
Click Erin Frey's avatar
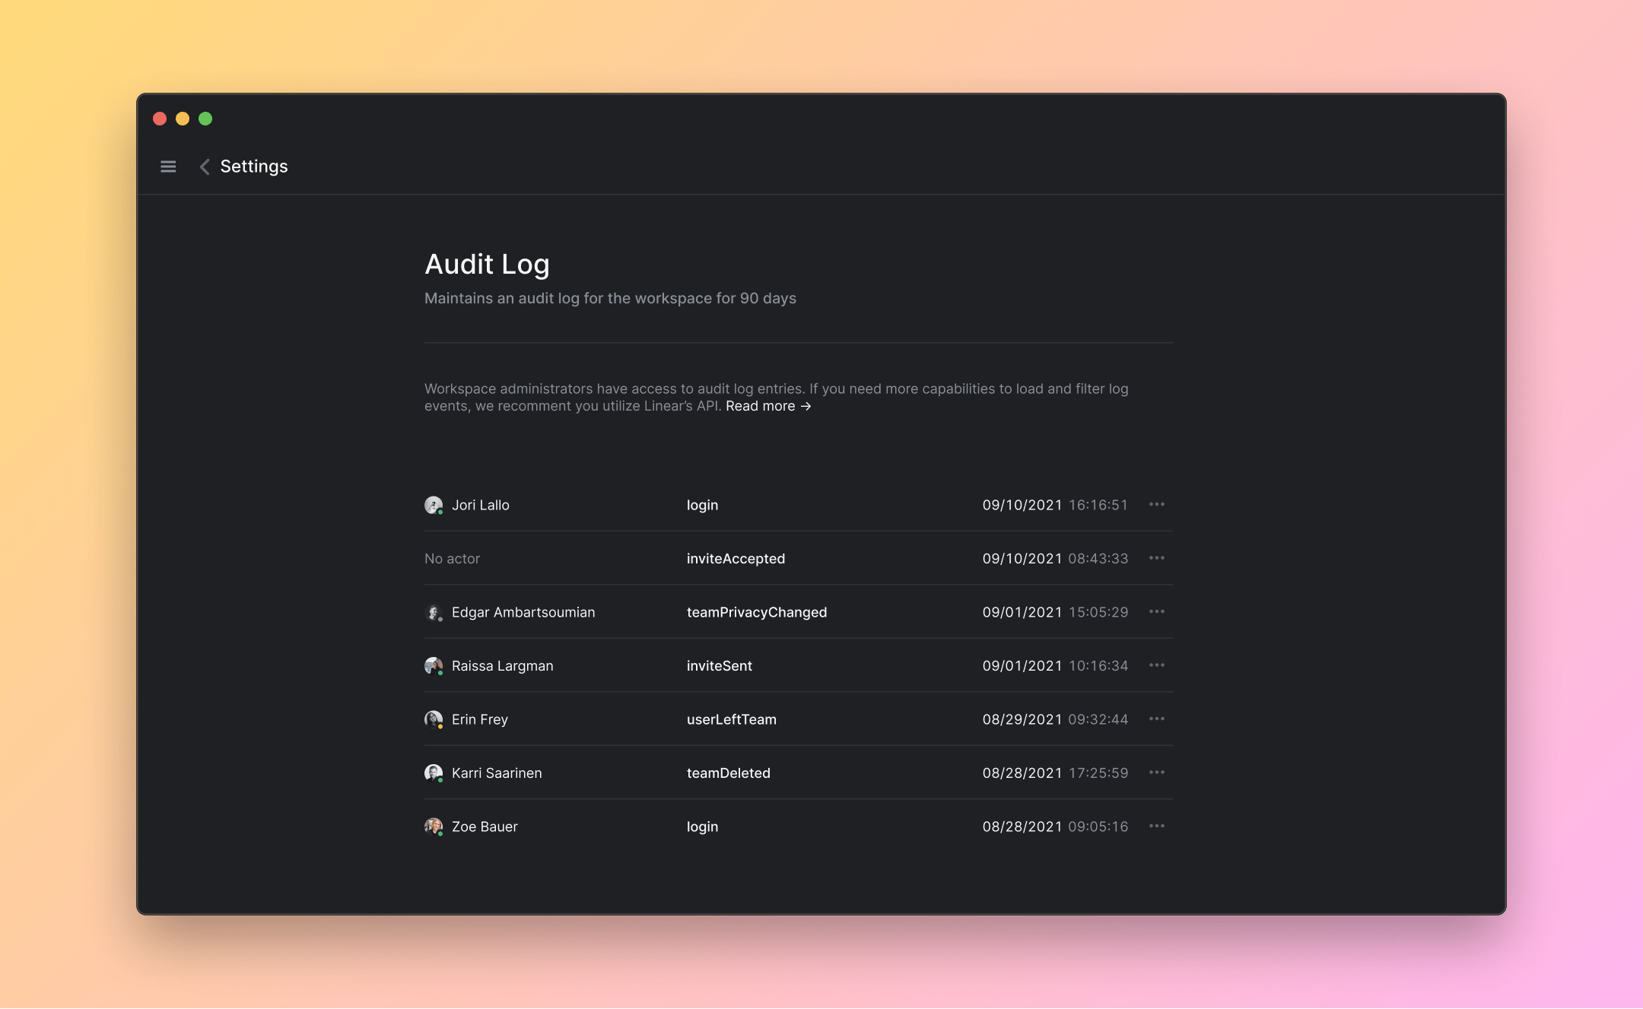434,719
